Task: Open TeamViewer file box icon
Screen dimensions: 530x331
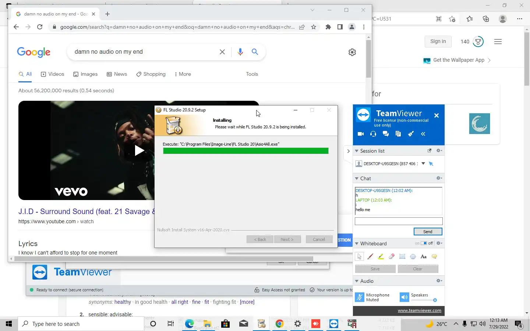Action: [398, 134]
